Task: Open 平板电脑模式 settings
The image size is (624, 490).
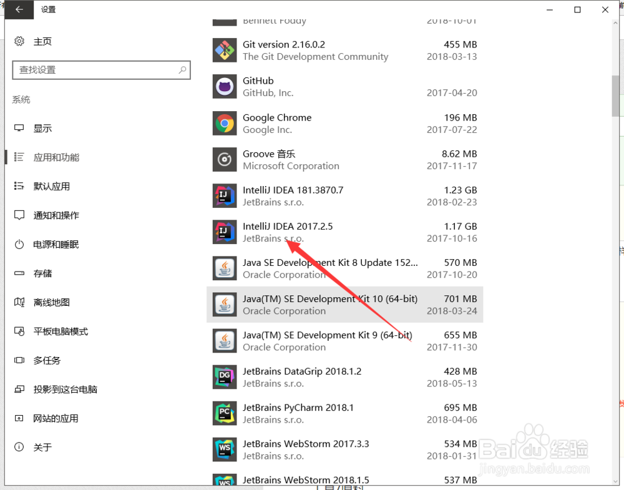Action: [61, 331]
